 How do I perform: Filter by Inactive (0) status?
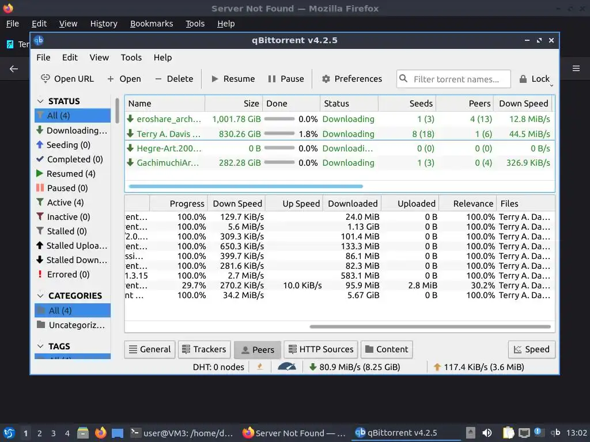coord(73,217)
